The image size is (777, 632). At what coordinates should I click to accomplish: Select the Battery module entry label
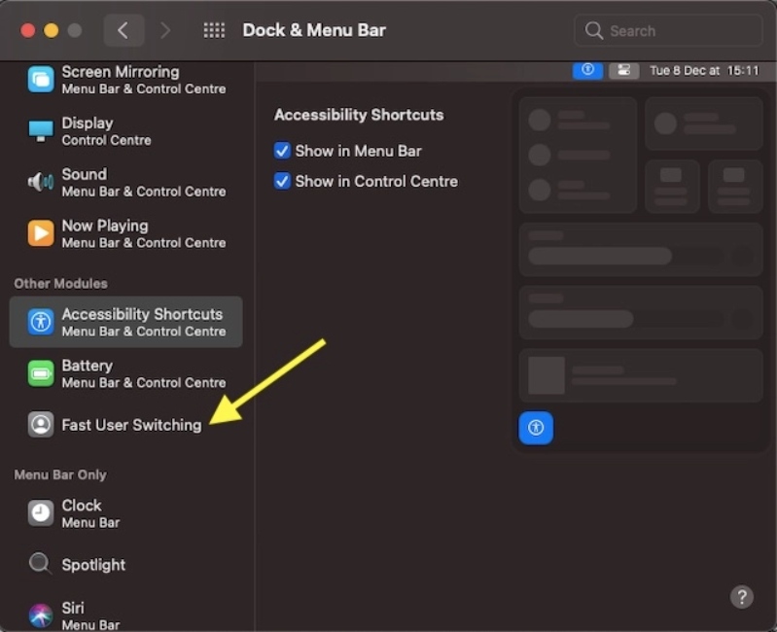88,367
